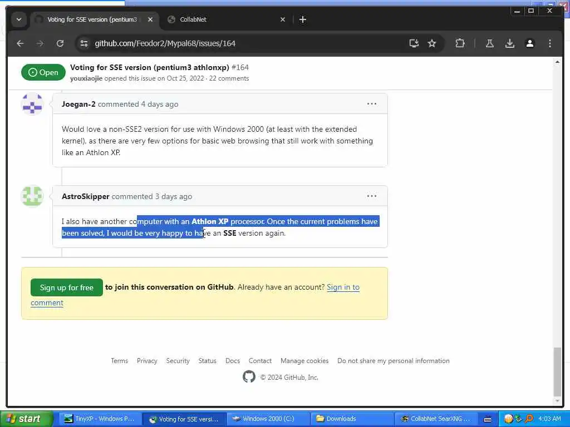Viewport: 570px width, 427px height.
Task: Go back to the previous page
Action: [x=21, y=43]
